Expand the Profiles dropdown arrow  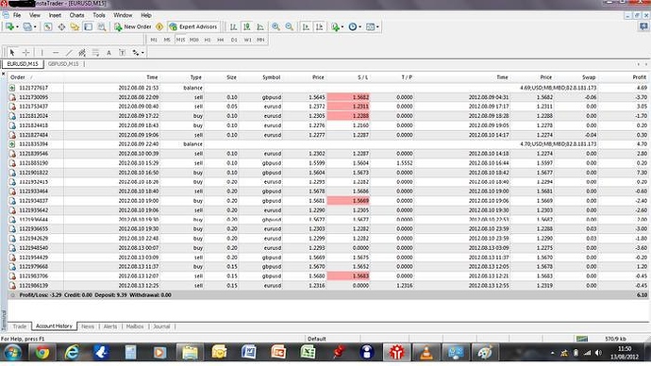pyautogui.click(x=35, y=27)
